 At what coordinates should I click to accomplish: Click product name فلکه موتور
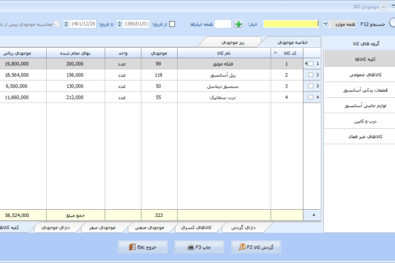point(223,64)
